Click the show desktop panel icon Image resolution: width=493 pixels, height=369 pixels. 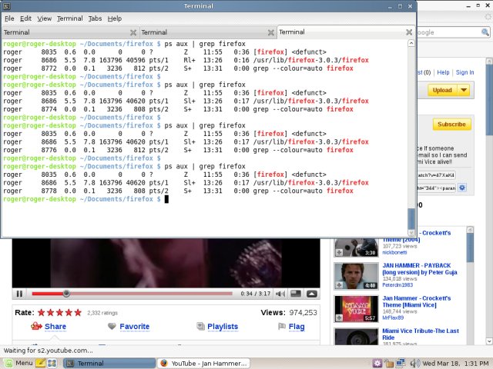52,364
